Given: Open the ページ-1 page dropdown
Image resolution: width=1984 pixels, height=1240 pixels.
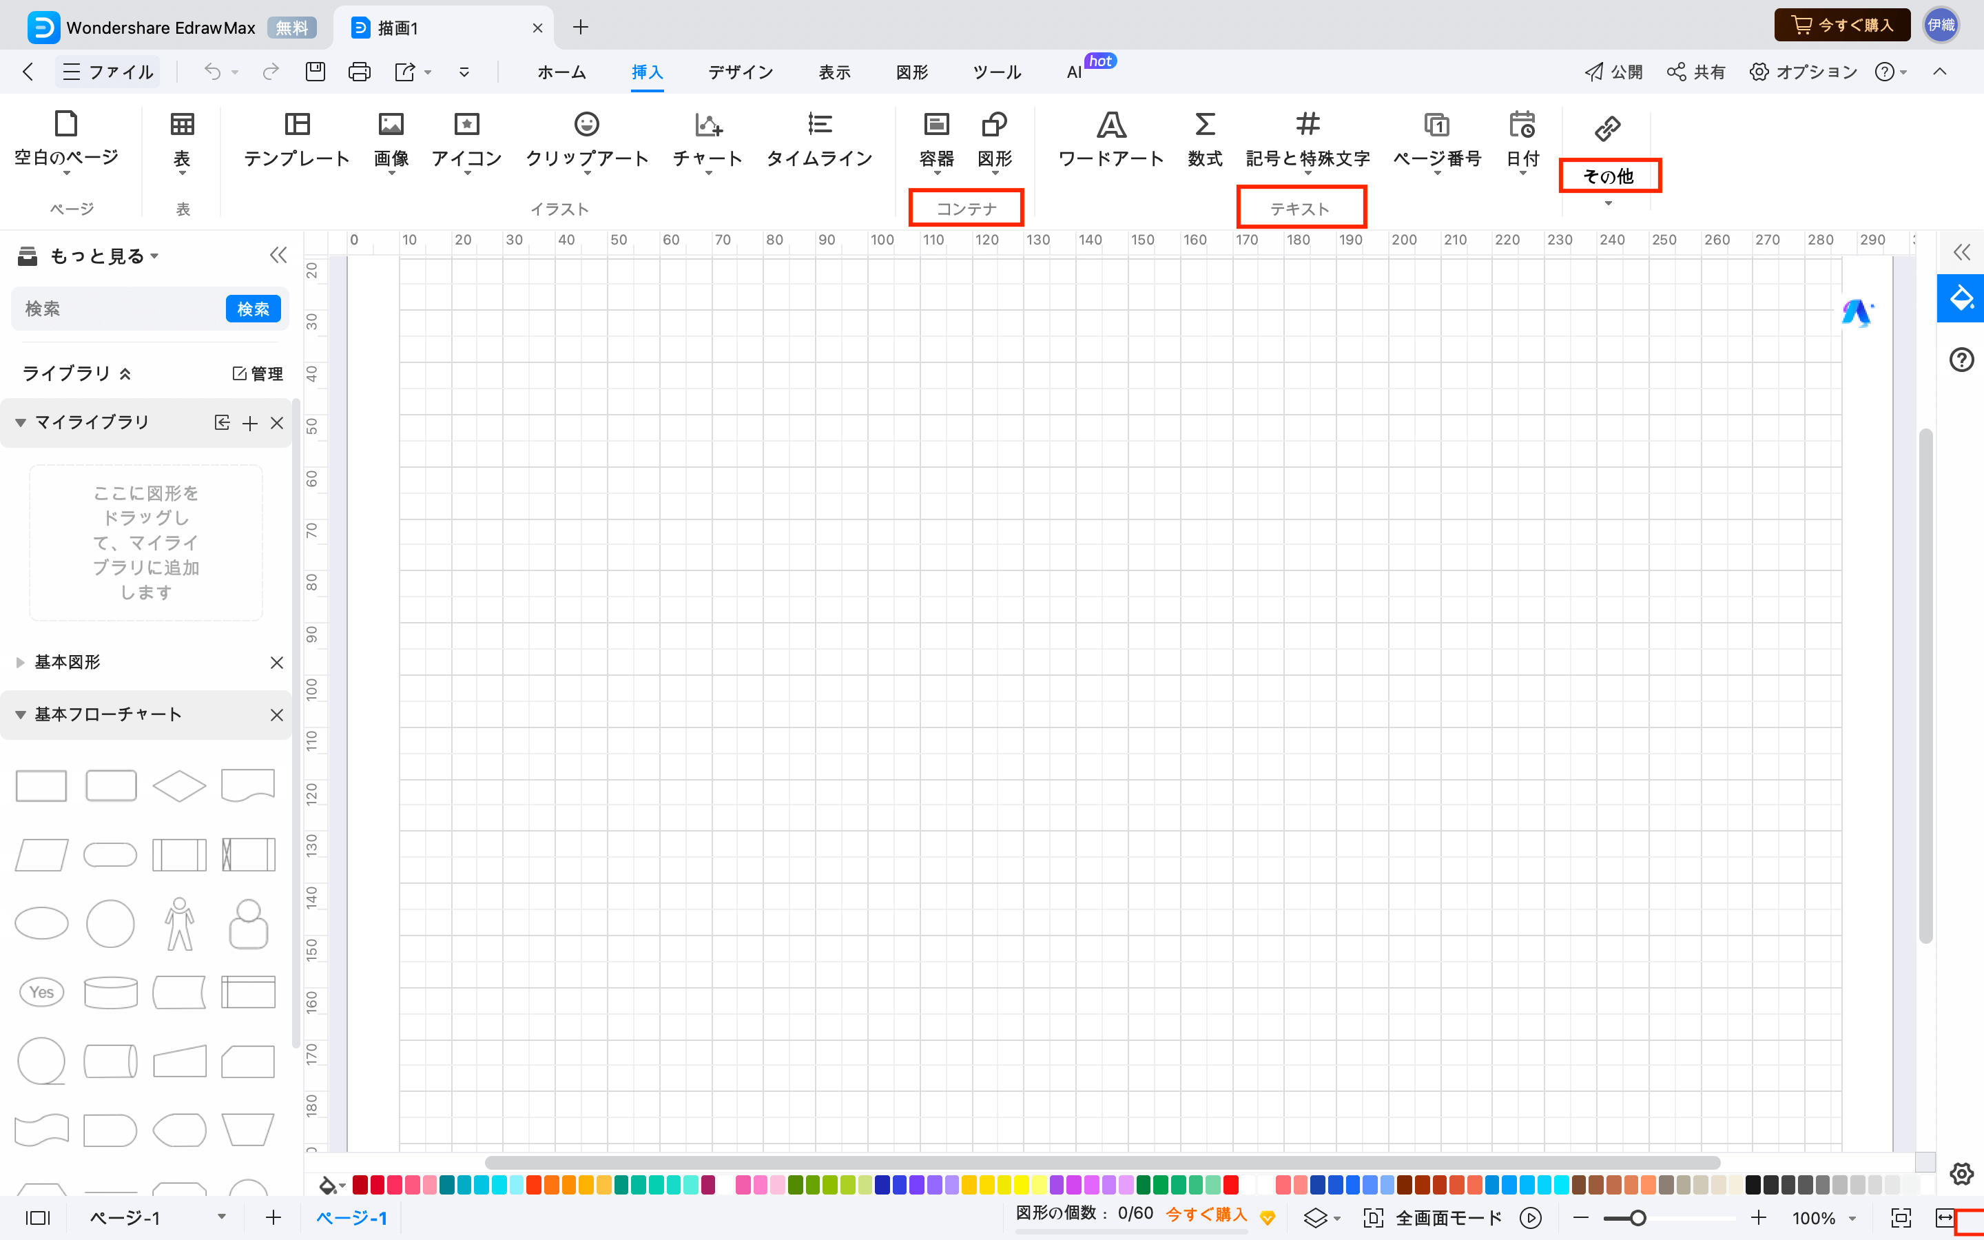Looking at the screenshot, I should click(220, 1217).
